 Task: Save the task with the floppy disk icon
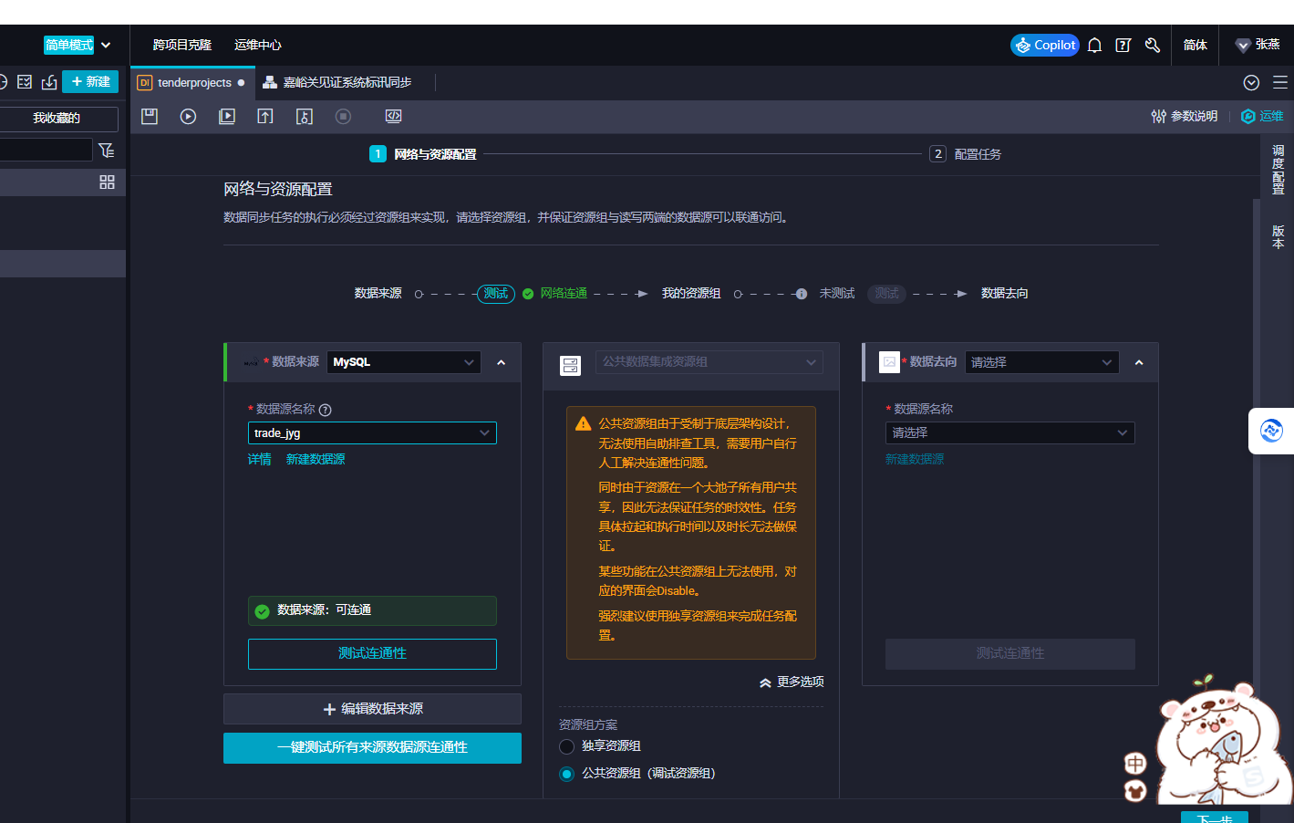150,116
